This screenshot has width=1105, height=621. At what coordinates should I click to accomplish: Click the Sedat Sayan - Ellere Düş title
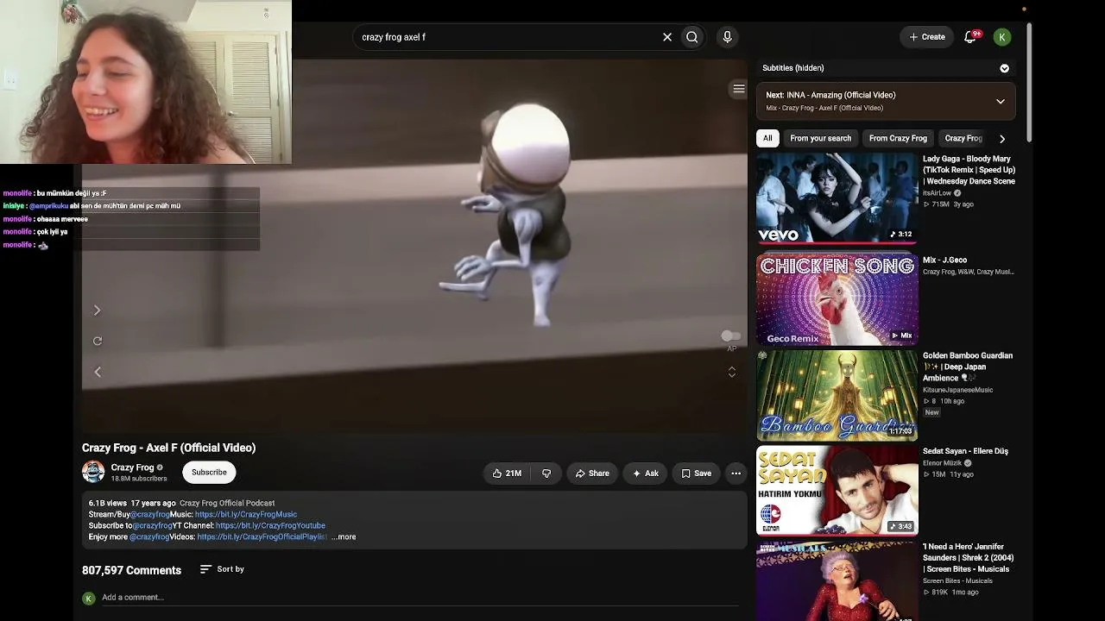[x=965, y=451]
